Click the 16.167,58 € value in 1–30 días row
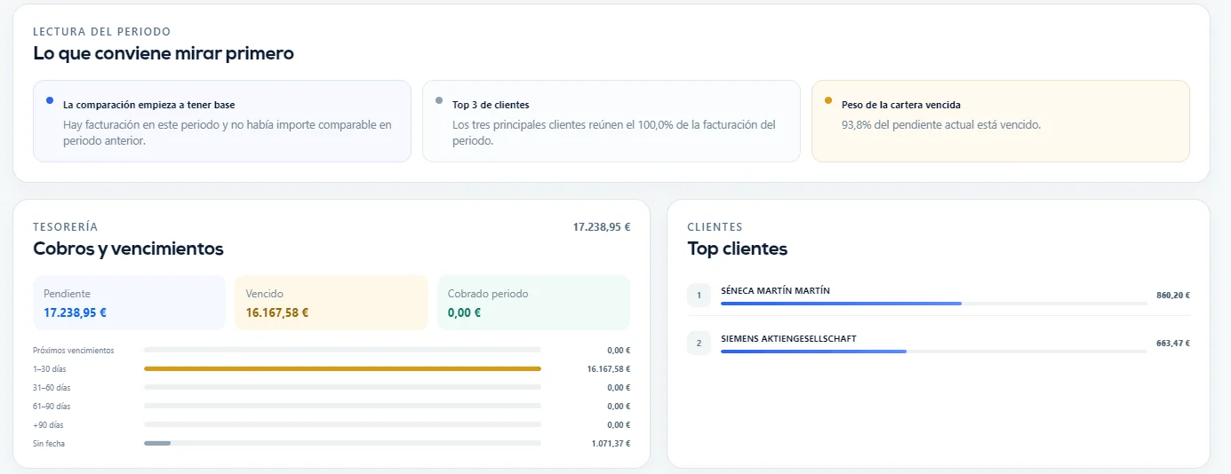 609,369
